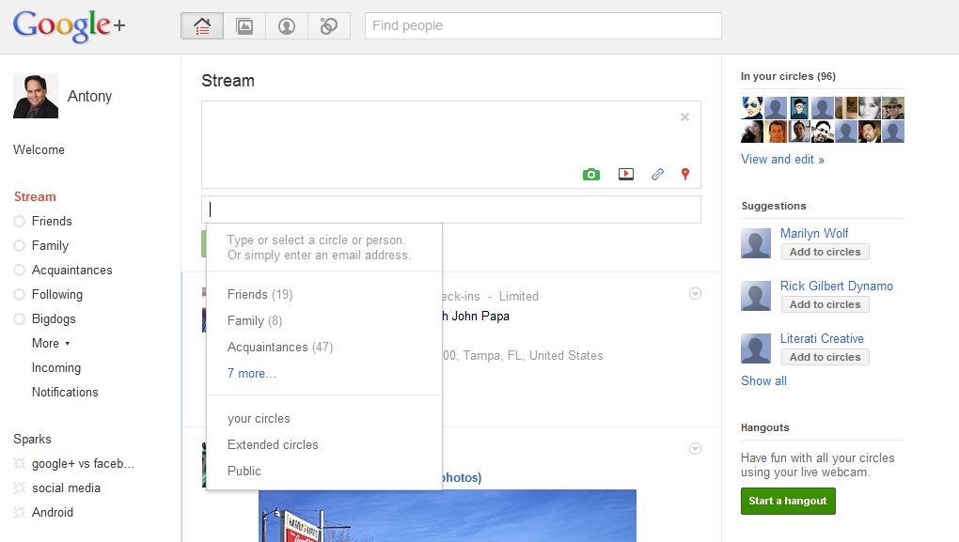Screen dimensions: 959x542
Task: Add Marilyn Wolf to circles
Action: coord(825,252)
